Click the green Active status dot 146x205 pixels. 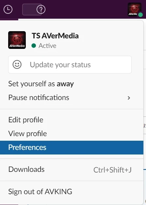coord(34,46)
